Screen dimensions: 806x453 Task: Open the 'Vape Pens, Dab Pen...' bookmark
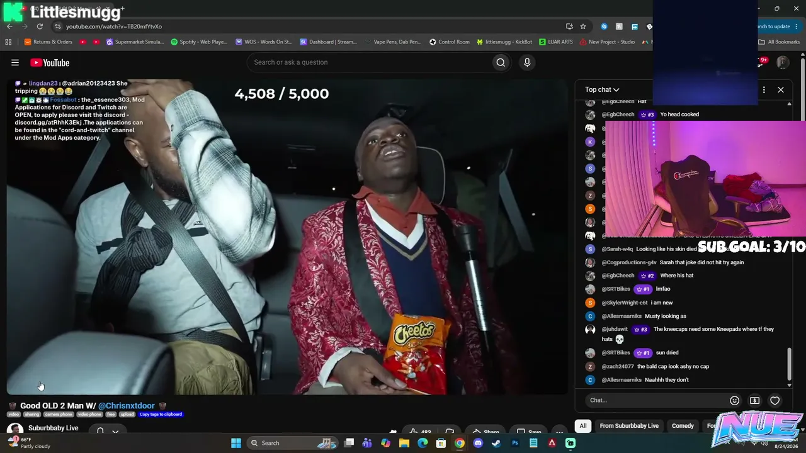click(x=393, y=42)
